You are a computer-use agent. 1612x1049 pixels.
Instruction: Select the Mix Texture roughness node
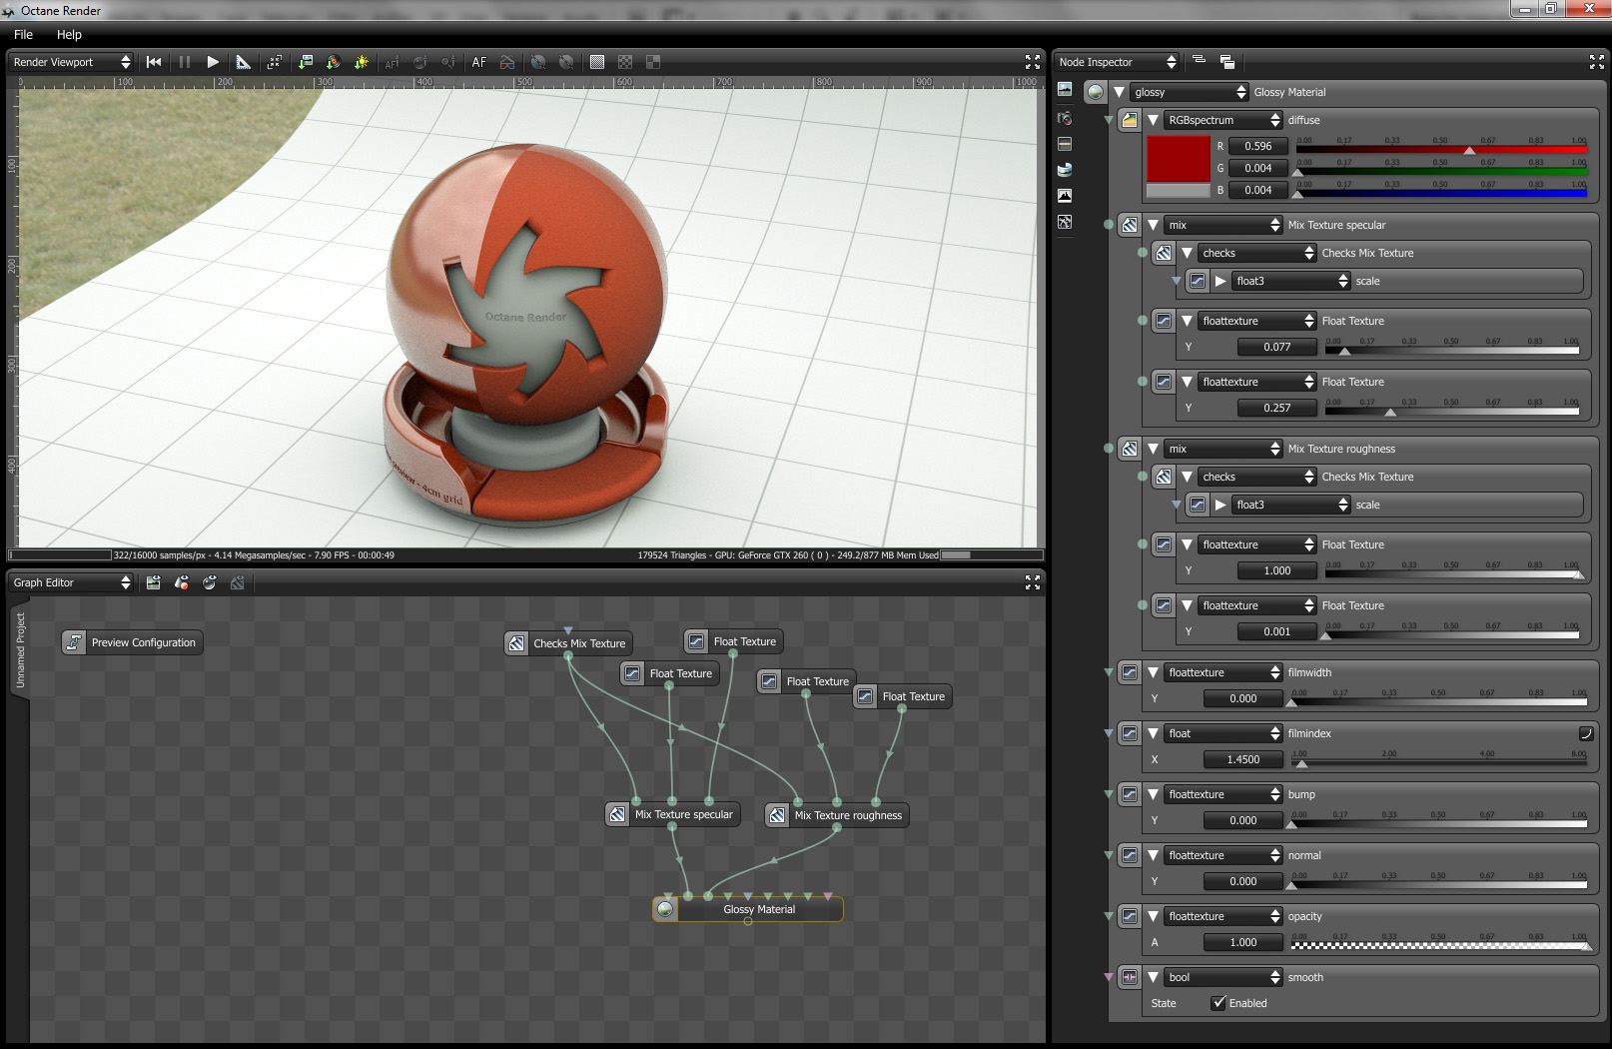[837, 815]
